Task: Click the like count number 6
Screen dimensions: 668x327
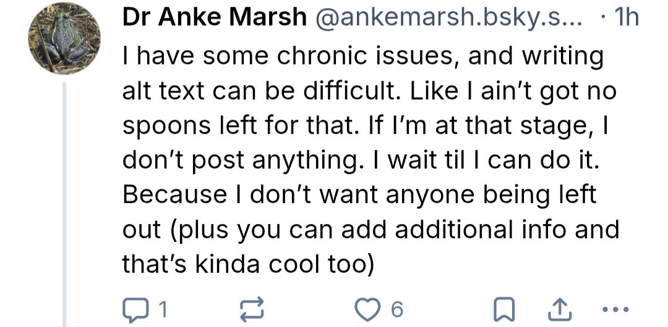Action: 397,307
